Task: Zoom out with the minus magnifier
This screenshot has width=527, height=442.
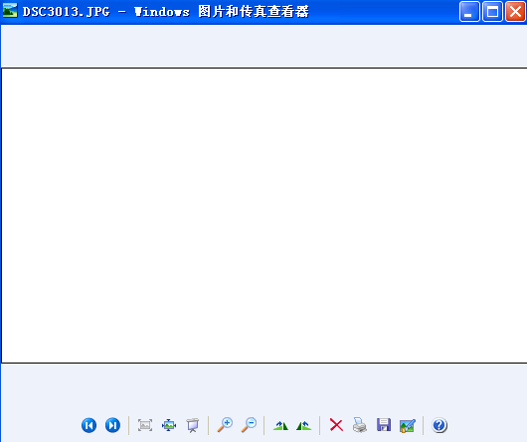Action: coord(249,425)
